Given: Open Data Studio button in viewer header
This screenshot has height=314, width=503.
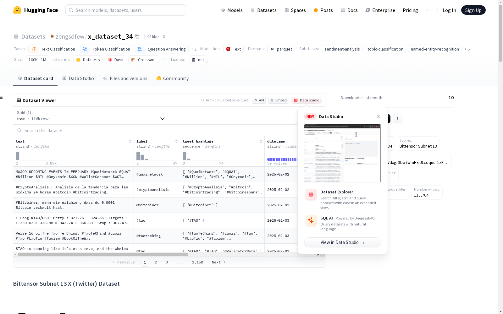Looking at the screenshot, I should 306,100.
